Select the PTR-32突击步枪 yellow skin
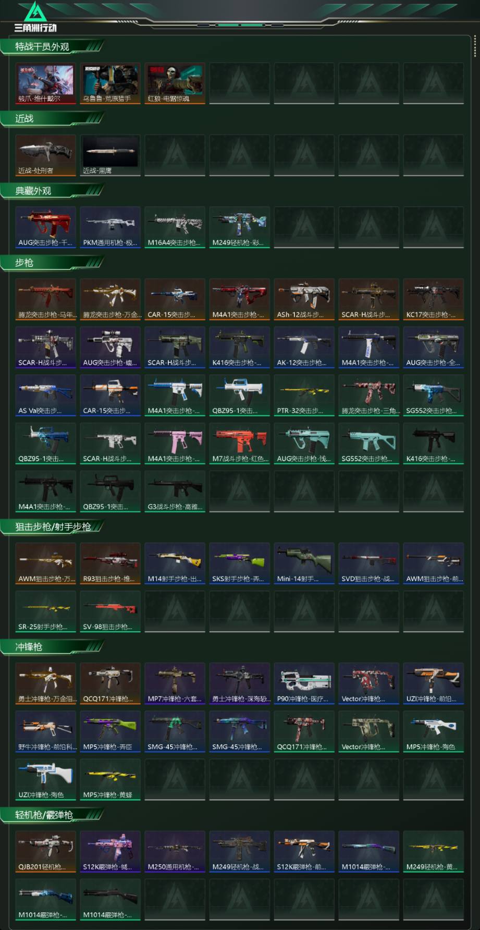The height and width of the screenshot is (930, 480). [x=304, y=395]
